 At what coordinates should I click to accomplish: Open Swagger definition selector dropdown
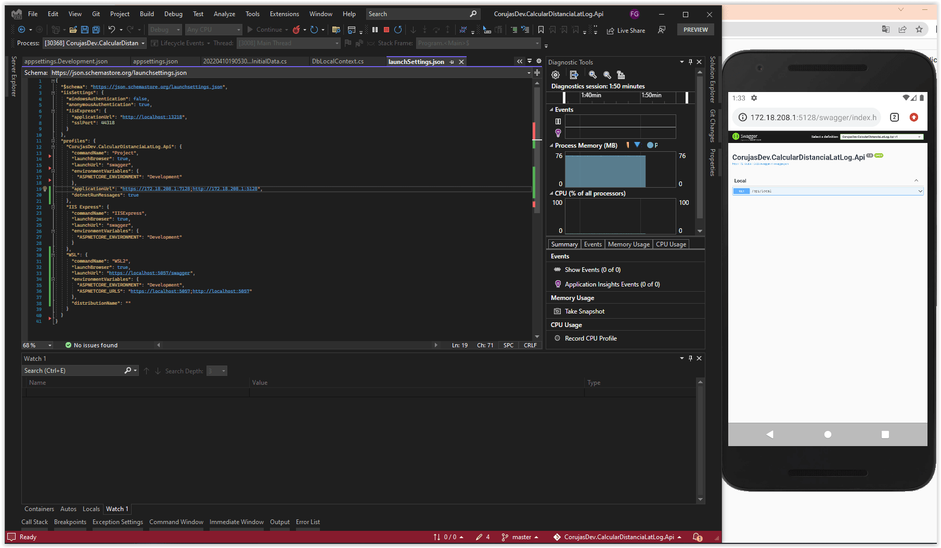[882, 137]
